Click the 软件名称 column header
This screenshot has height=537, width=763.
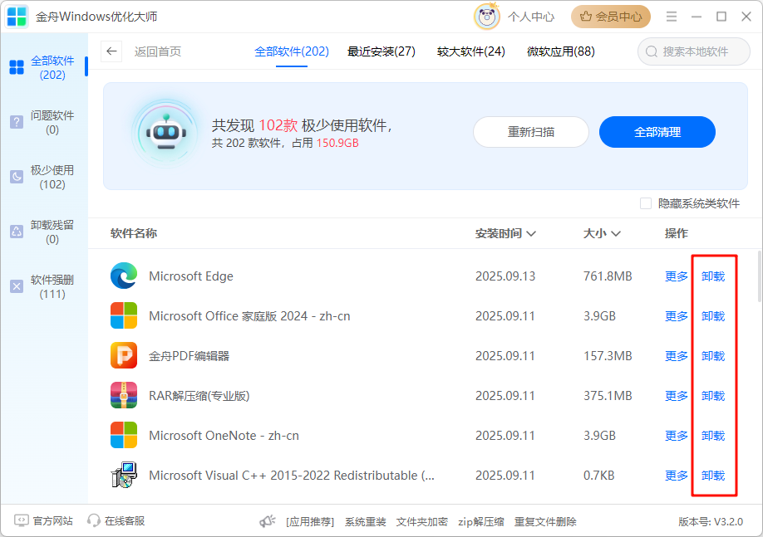click(134, 233)
